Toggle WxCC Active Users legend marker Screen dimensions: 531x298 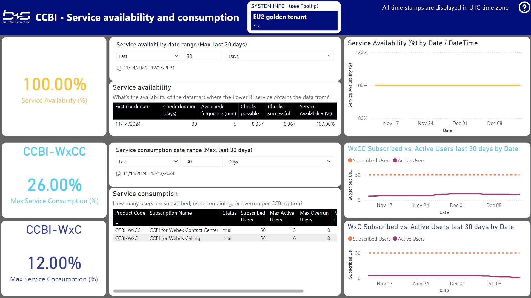coord(395,160)
